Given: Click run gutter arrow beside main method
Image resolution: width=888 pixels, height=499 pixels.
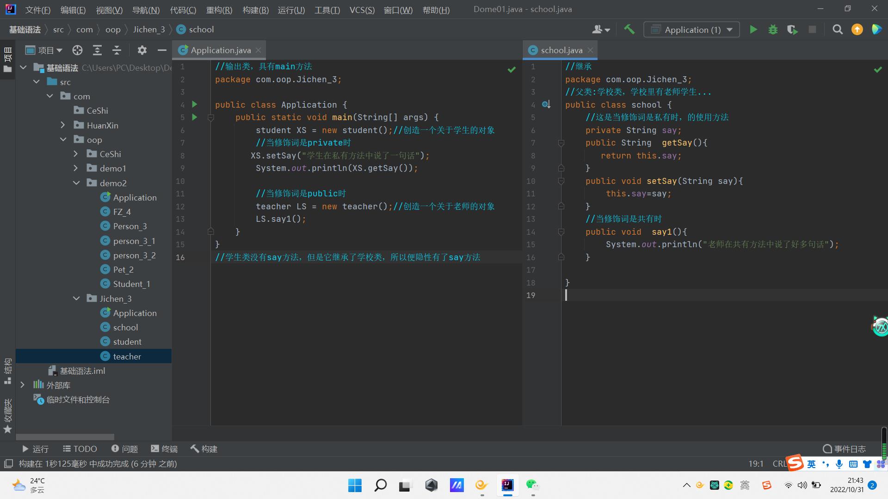Looking at the screenshot, I should (195, 117).
